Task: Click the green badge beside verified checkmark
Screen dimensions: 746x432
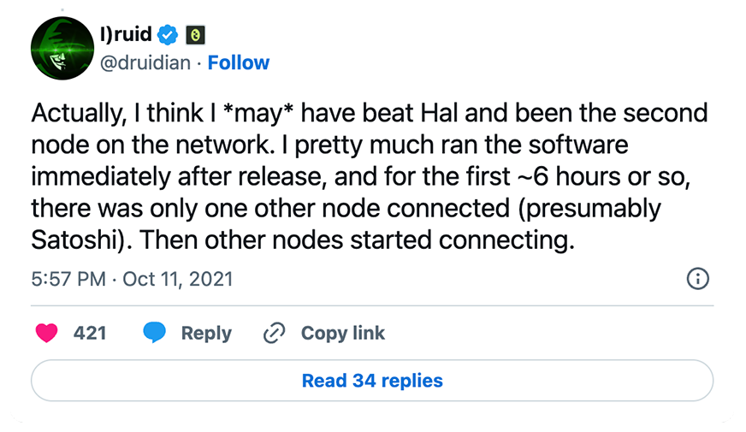Action: click(x=196, y=35)
